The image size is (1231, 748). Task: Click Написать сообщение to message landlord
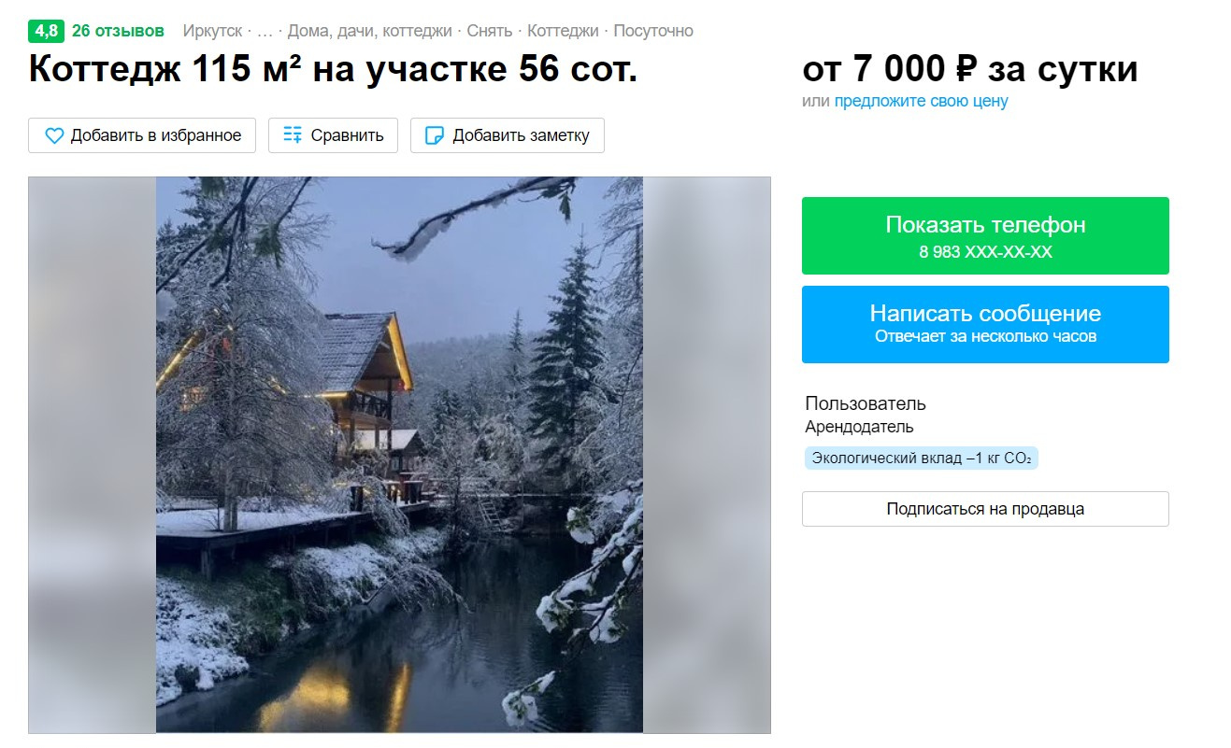click(985, 324)
